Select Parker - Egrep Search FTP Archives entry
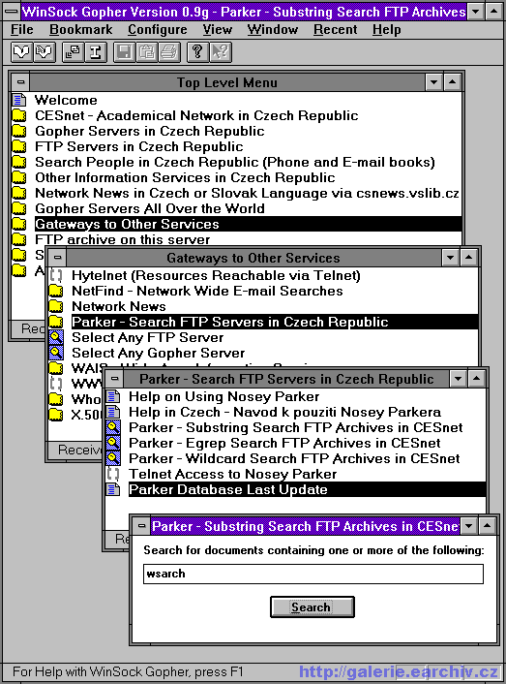506x684 pixels. pos(284,443)
